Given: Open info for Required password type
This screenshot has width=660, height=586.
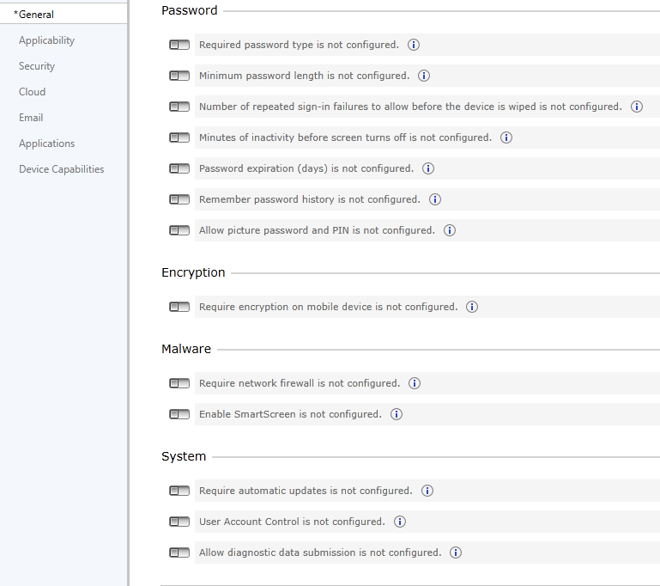Looking at the screenshot, I should click(414, 45).
